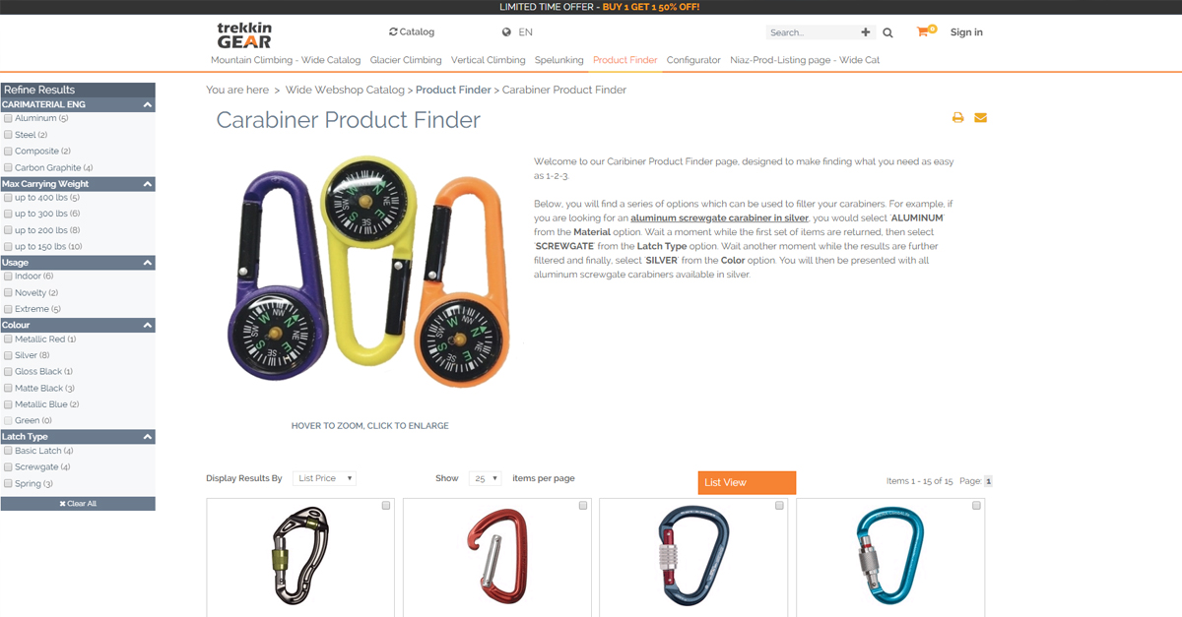This screenshot has height=617, width=1182.
Task: Collapse the Max Carrying Weight section
Action: [148, 184]
